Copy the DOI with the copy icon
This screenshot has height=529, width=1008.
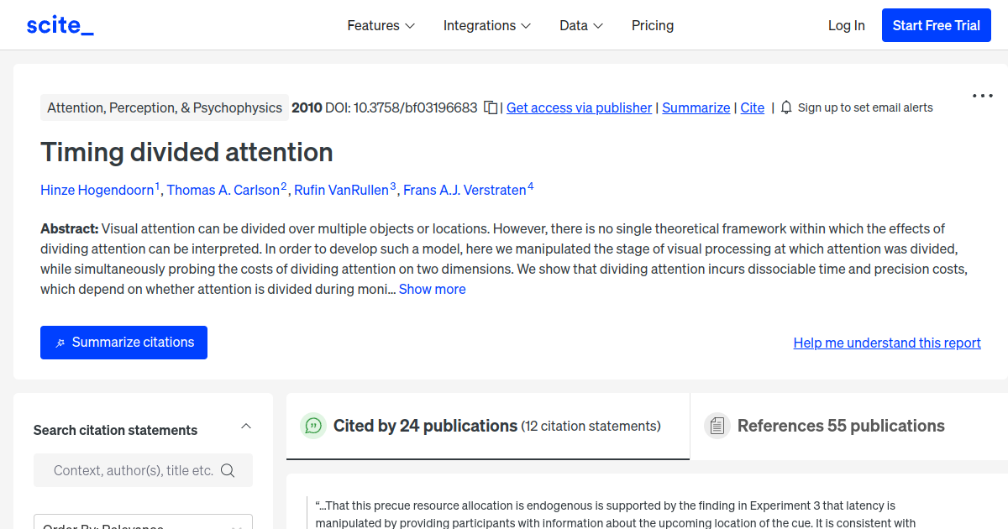pyautogui.click(x=491, y=107)
